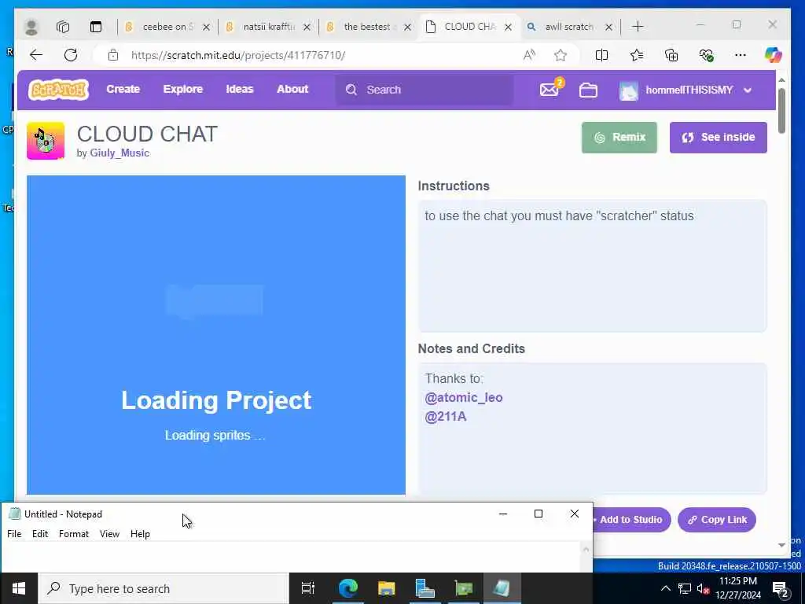Open Notepad View menu
This screenshot has height=604, width=805.
[109, 534]
